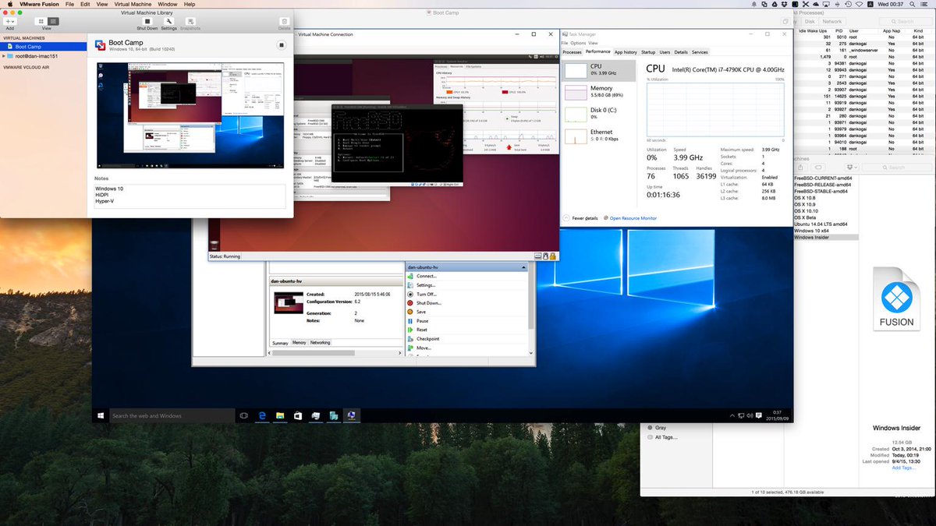Image resolution: width=936 pixels, height=526 pixels.
Task: Open Spotlight search in macOS menu bar
Action: tap(913, 4)
